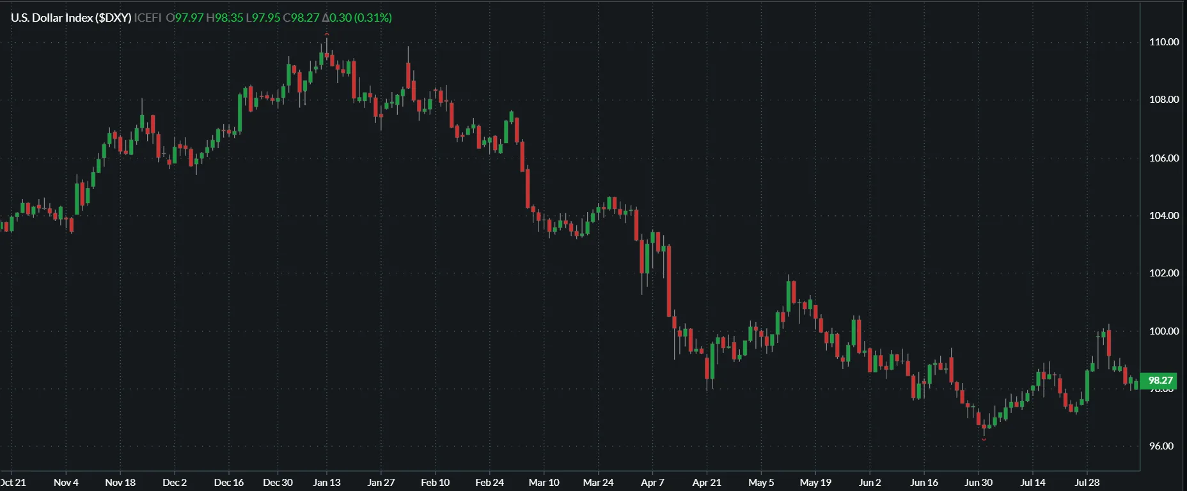Click the low value L97.95 in the header

click(x=263, y=18)
